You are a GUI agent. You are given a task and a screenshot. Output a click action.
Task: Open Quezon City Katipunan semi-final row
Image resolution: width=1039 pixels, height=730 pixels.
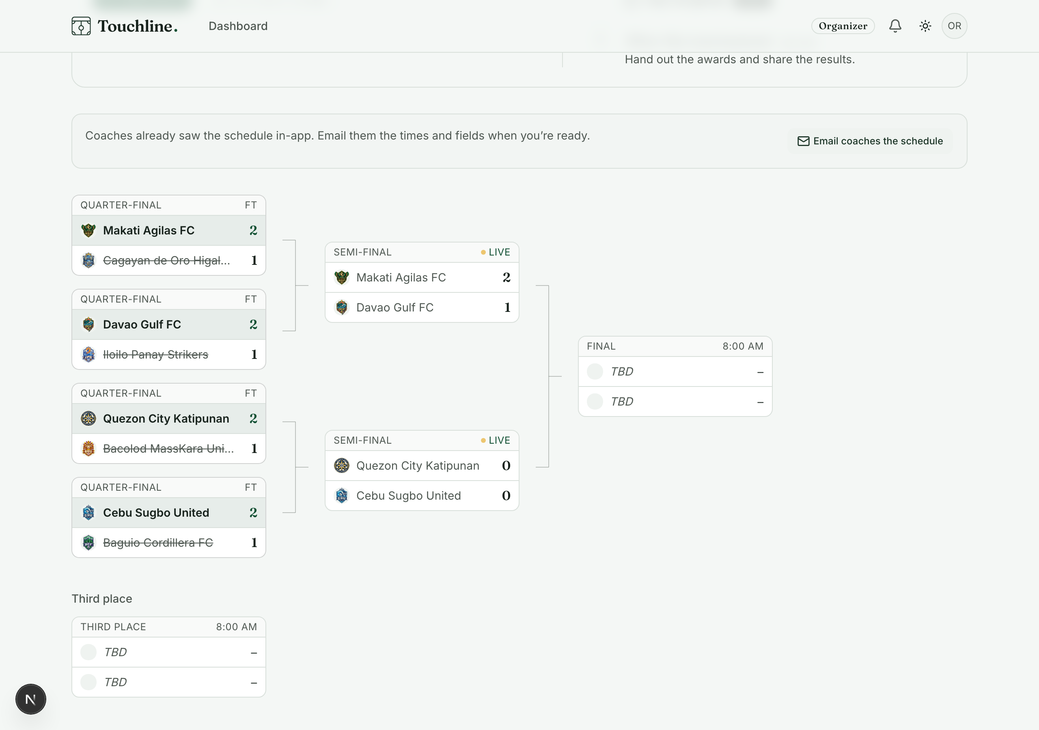coord(422,466)
